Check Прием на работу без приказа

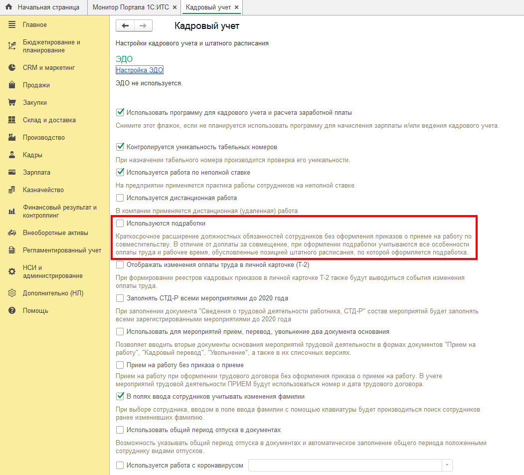(x=120, y=365)
